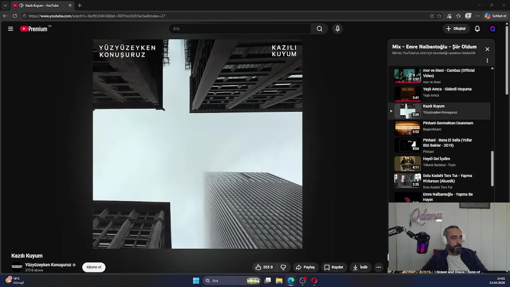The width and height of the screenshot is (510, 287).
Task: Open File Explorer from the taskbar
Action: pyautogui.click(x=279, y=281)
